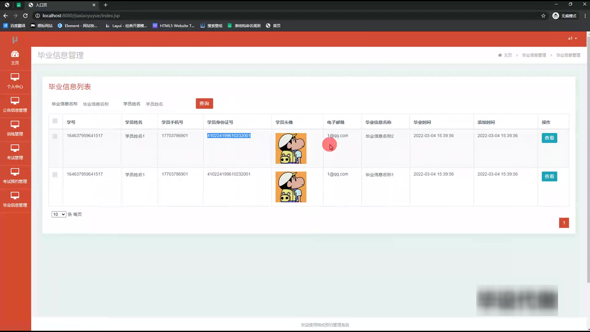Click 查看 for 毕业信息名称2 row
The width and height of the screenshot is (590, 332).
(549, 138)
